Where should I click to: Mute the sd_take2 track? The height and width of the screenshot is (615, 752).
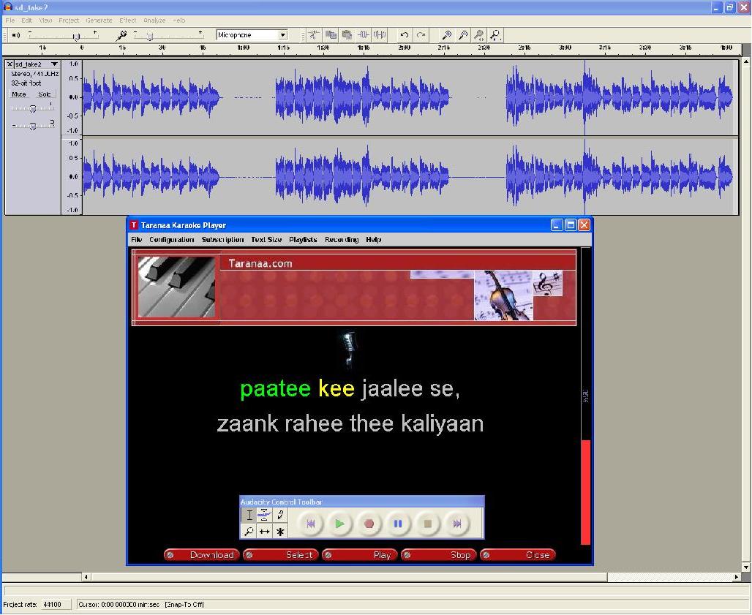[19, 94]
